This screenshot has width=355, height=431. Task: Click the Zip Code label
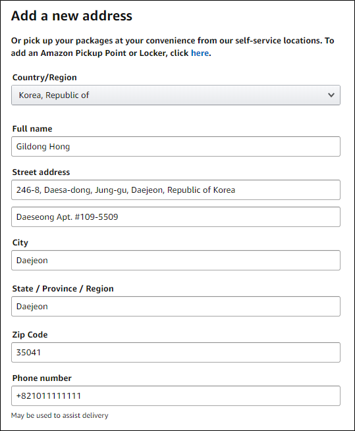point(30,335)
